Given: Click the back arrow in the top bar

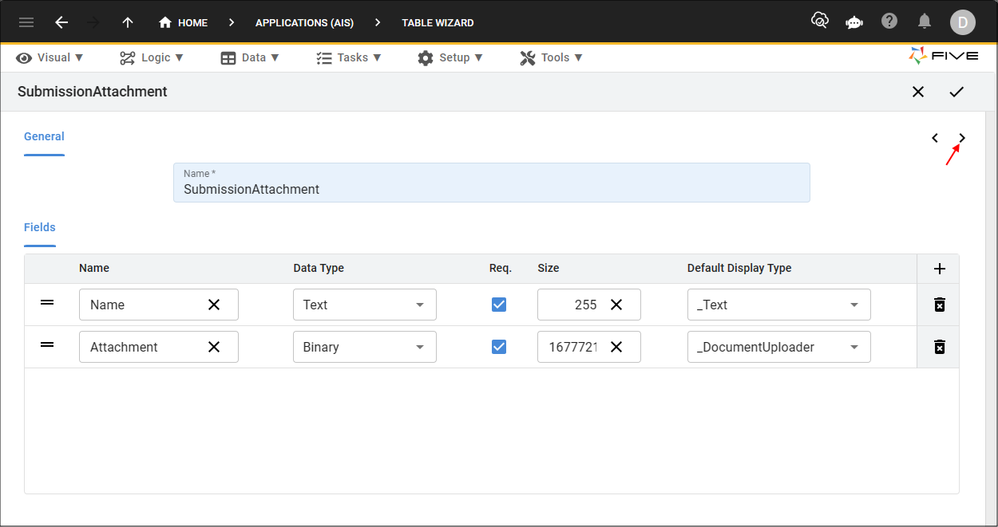Looking at the screenshot, I should click(x=61, y=22).
